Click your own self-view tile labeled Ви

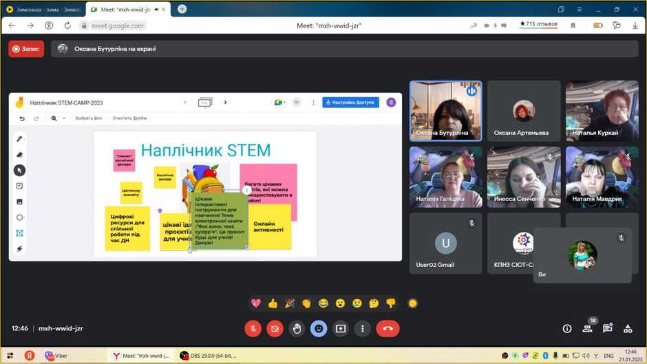[582, 255]
